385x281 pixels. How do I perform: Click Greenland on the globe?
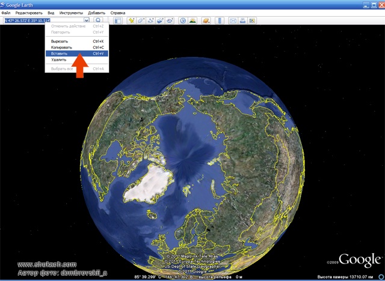(x=150, y=184)
